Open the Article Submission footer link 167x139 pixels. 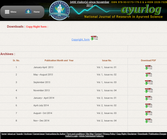(x=87, y=136)
